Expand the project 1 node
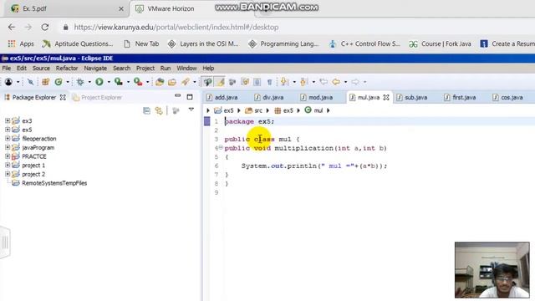Viewport: 535px width, 301px height. 8,165
